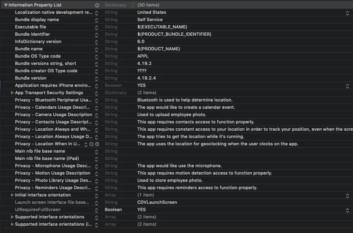Toggle the UIRequiresFullScreen YES value popup
This screenshot has height=233, width=353.
pyautogui.click(x=347, y=210)
